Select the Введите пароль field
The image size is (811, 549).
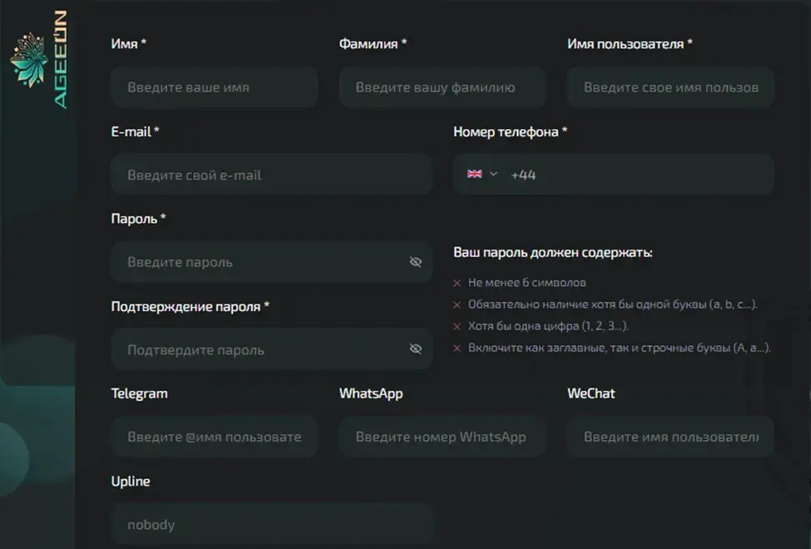click(x=271, y=262)
